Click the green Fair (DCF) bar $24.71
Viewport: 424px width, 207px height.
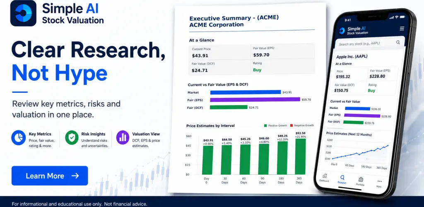coord(229,107)
